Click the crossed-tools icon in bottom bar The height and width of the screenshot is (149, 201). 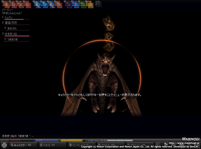[x=158, y=145]
